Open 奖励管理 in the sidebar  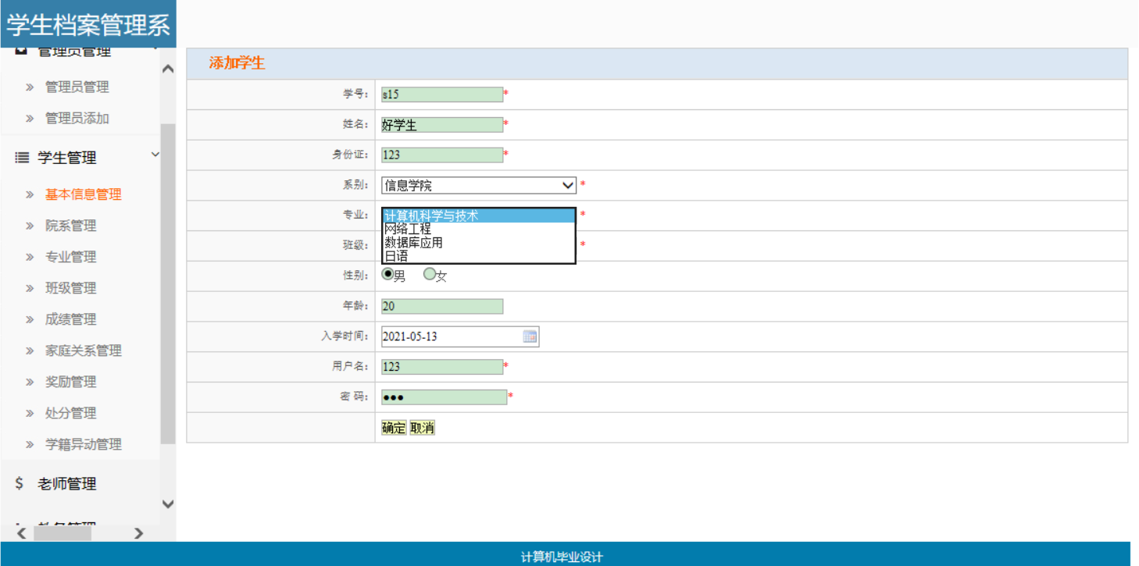tap(71, 382)
